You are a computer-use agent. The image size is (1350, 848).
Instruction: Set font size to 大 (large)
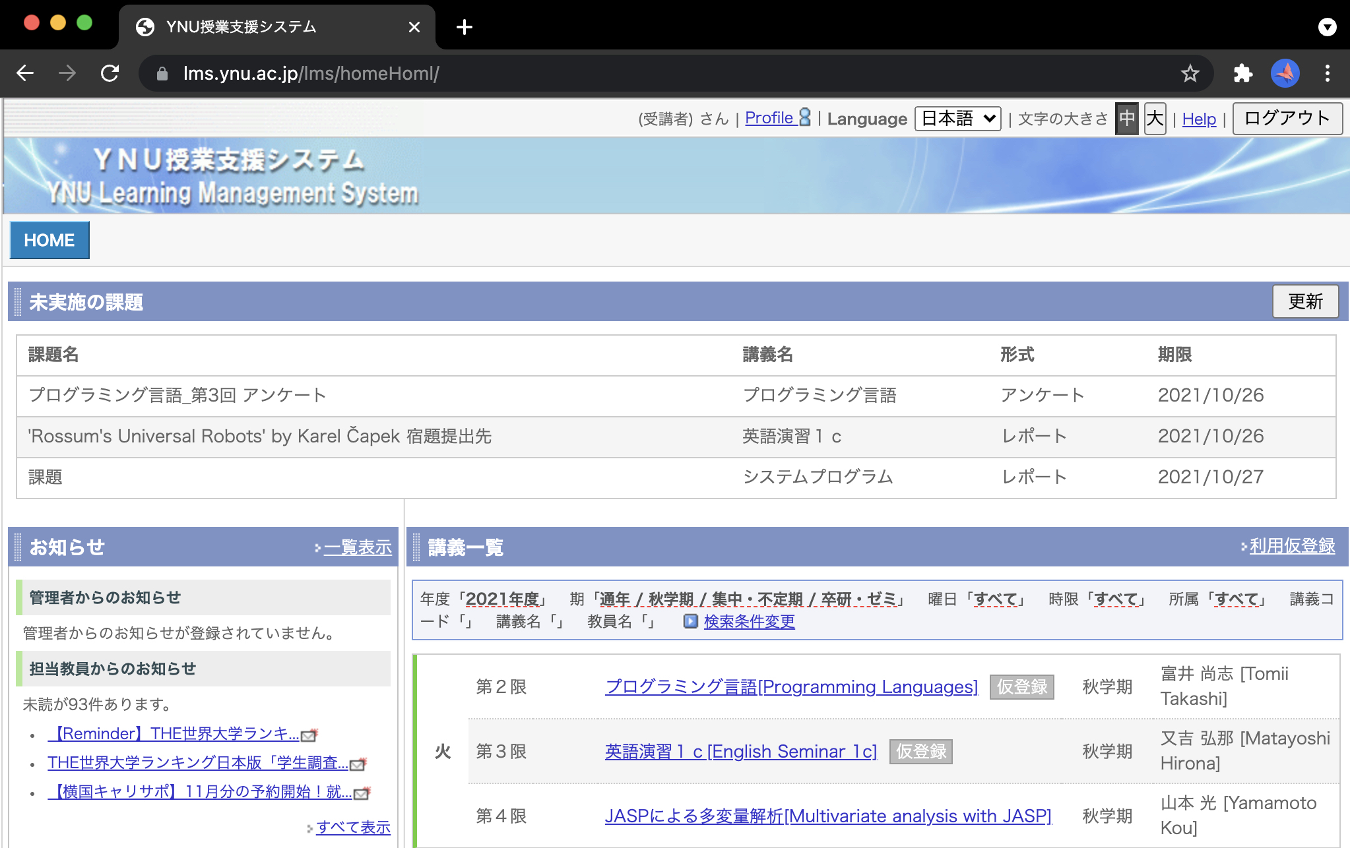point(1155,119)
